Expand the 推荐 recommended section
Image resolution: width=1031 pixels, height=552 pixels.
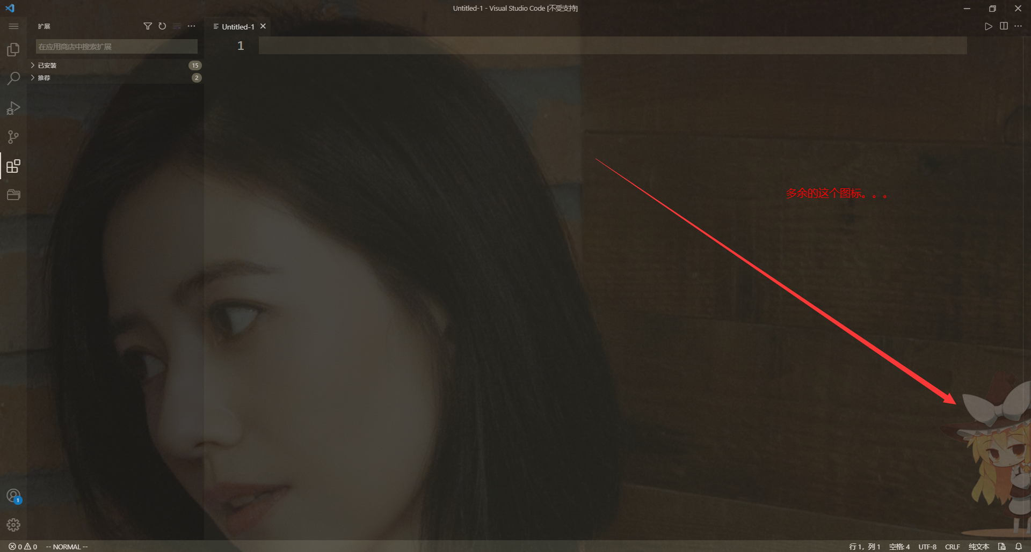pyautogui.click(x=115, y=78)
